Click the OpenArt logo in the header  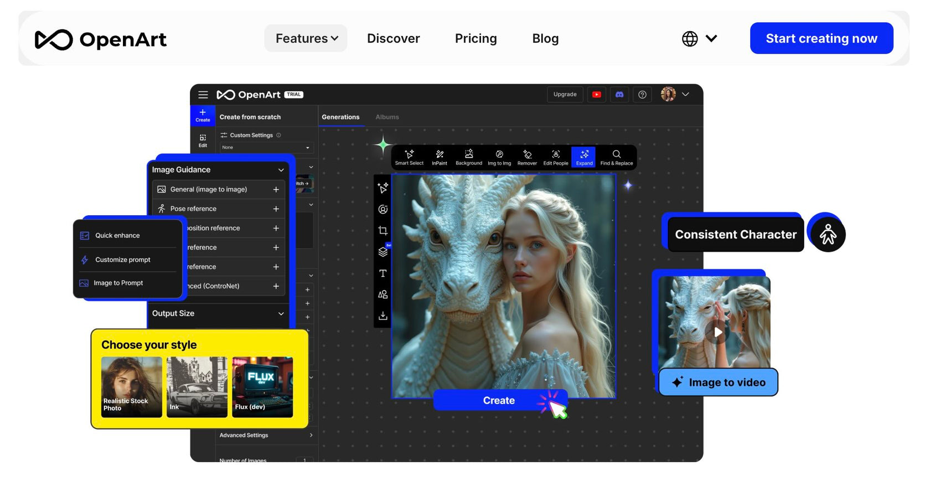(101, 39)
